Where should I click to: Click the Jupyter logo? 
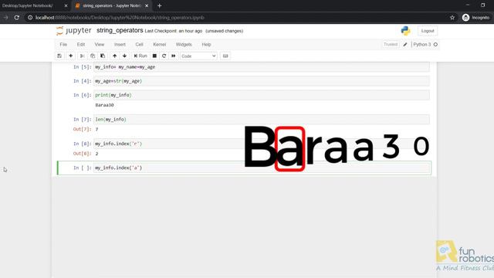tap(74, 31)
